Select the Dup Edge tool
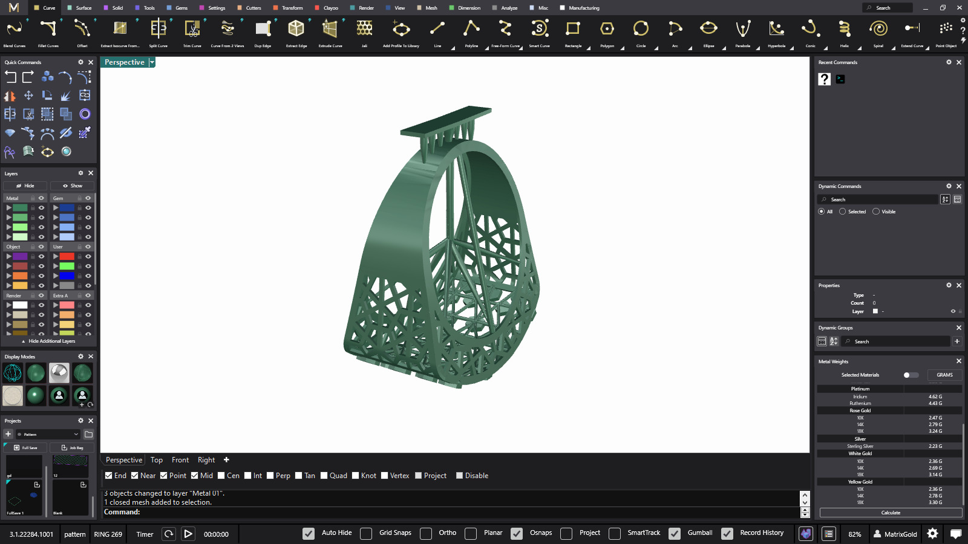This screenshot has width=968, height=544. (x=263, y=33)
